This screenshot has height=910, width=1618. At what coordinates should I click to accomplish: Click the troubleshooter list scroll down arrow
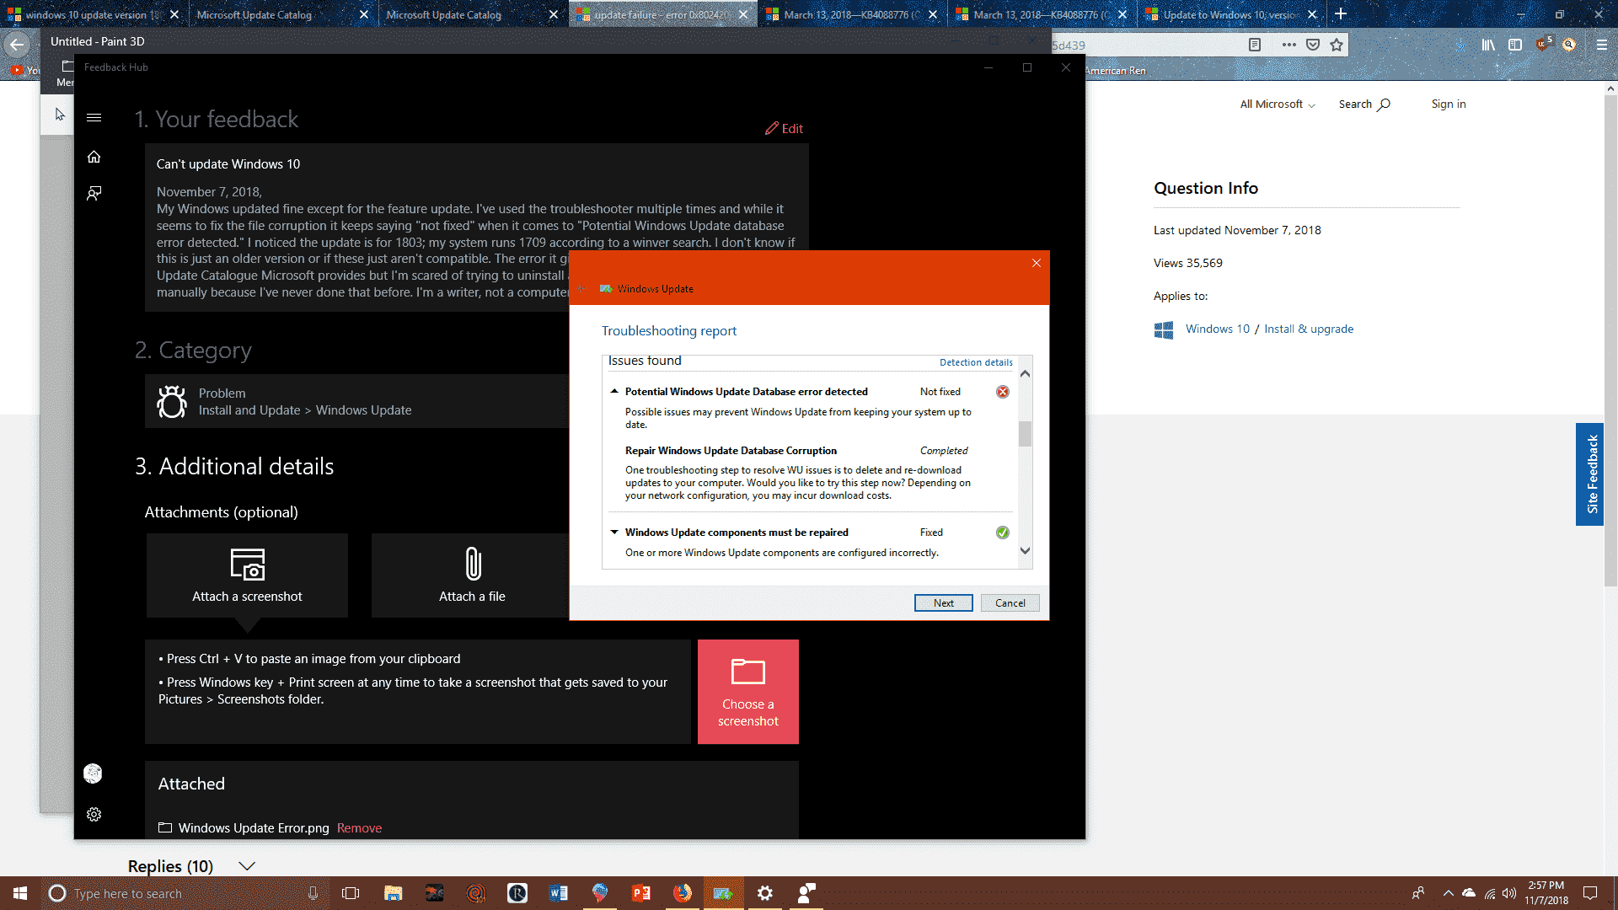(x=1025, y=551)
